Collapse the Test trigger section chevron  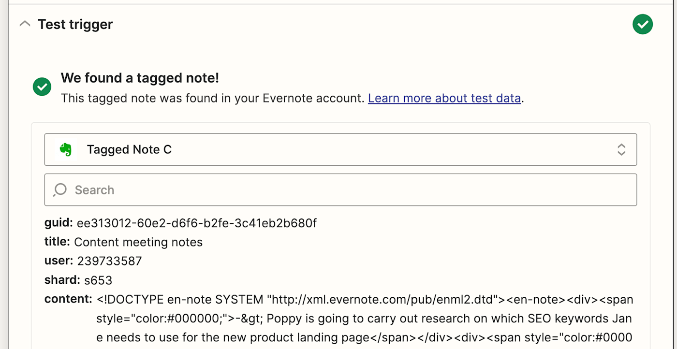point(25,24)
